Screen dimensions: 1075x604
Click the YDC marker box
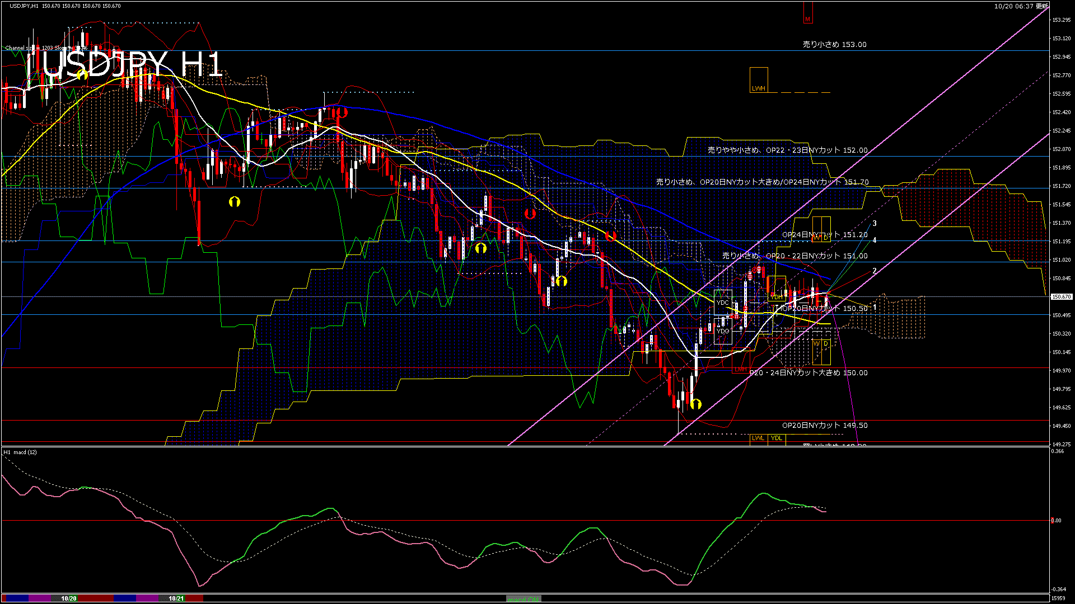click(x=723, y=302)
